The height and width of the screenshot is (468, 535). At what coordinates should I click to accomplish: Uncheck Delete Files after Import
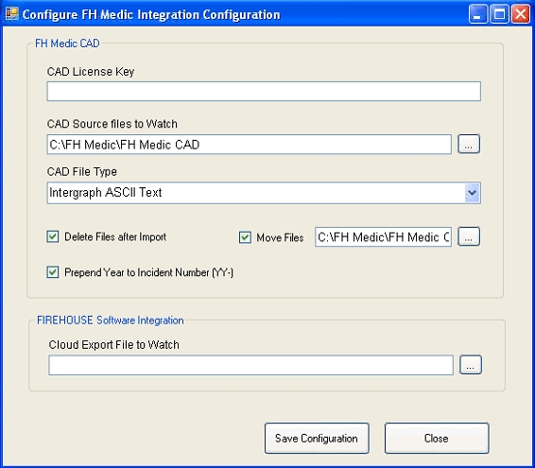53,236
